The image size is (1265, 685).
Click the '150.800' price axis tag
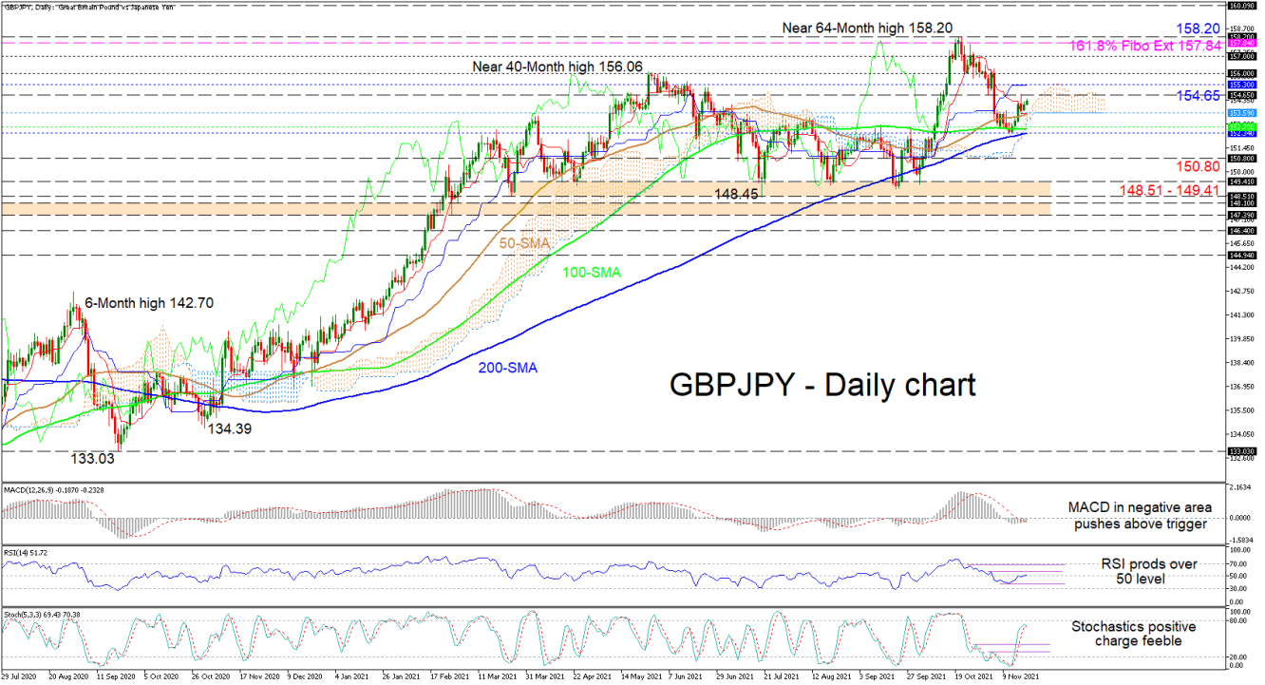coord(1241,159)
